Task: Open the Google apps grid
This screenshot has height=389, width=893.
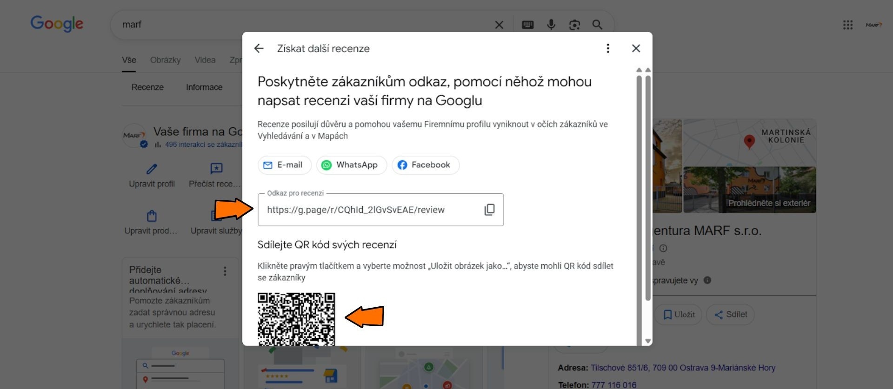Action: (847, 25)
